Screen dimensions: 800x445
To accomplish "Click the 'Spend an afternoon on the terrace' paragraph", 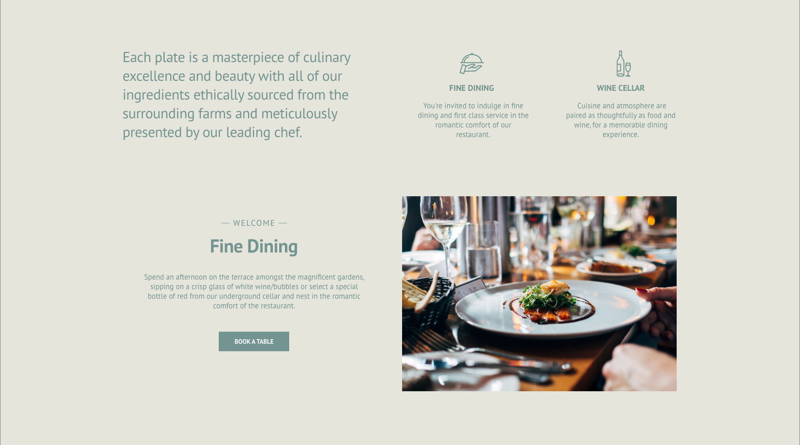I will (x=254, y=291).
